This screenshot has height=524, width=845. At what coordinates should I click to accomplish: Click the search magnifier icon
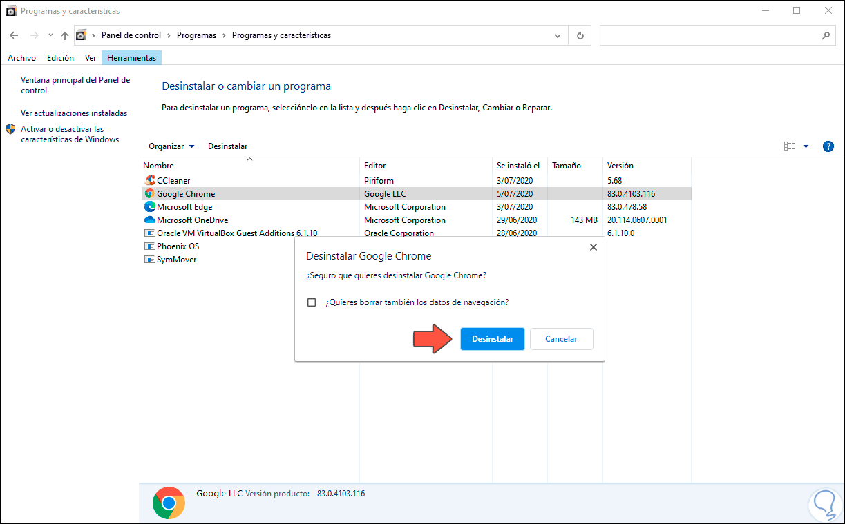coord(826,35)
